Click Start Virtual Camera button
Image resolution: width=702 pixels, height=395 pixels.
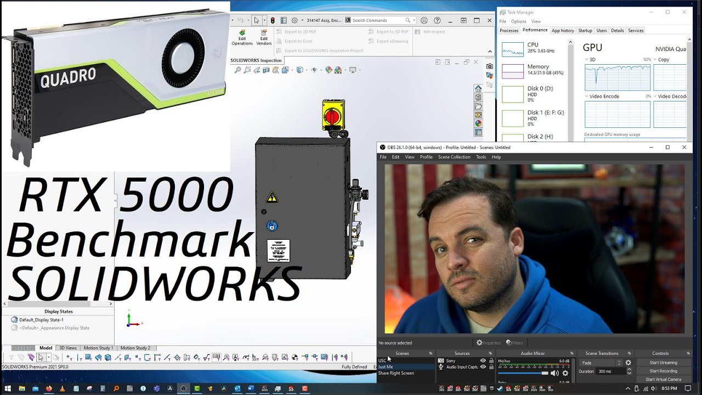pos(663,379)
